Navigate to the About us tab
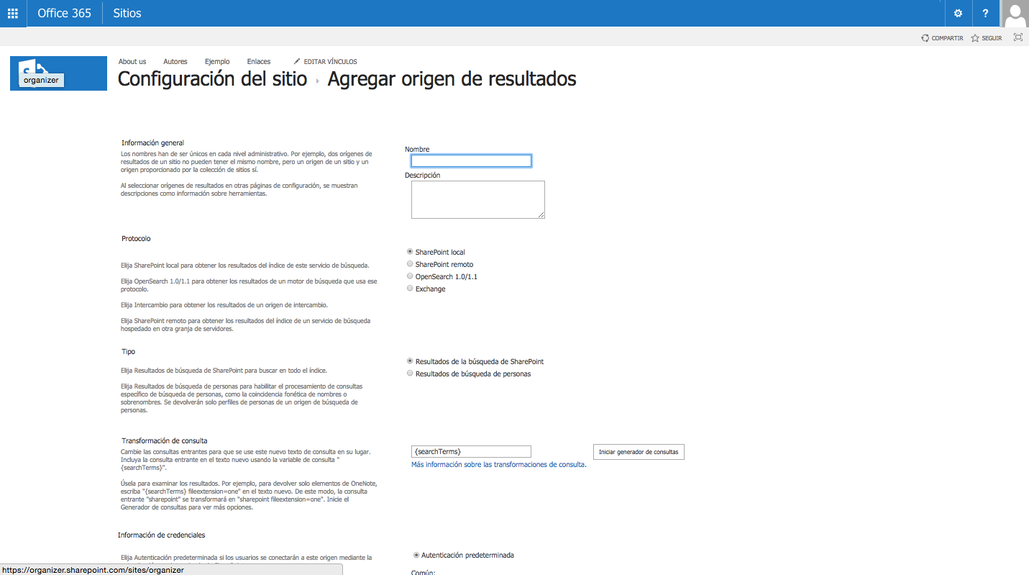The height and width of the screenshot is (575, 1029). pyautogui.click(x=132, y=61)
